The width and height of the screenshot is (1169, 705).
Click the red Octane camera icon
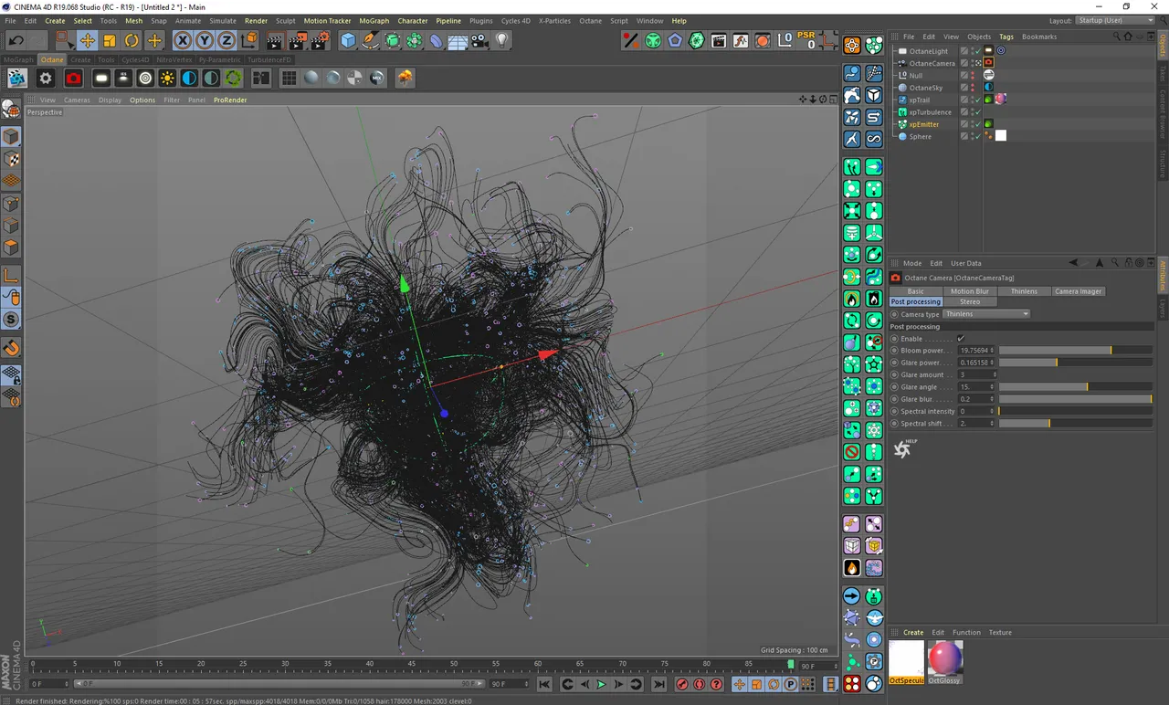point(74,79)
